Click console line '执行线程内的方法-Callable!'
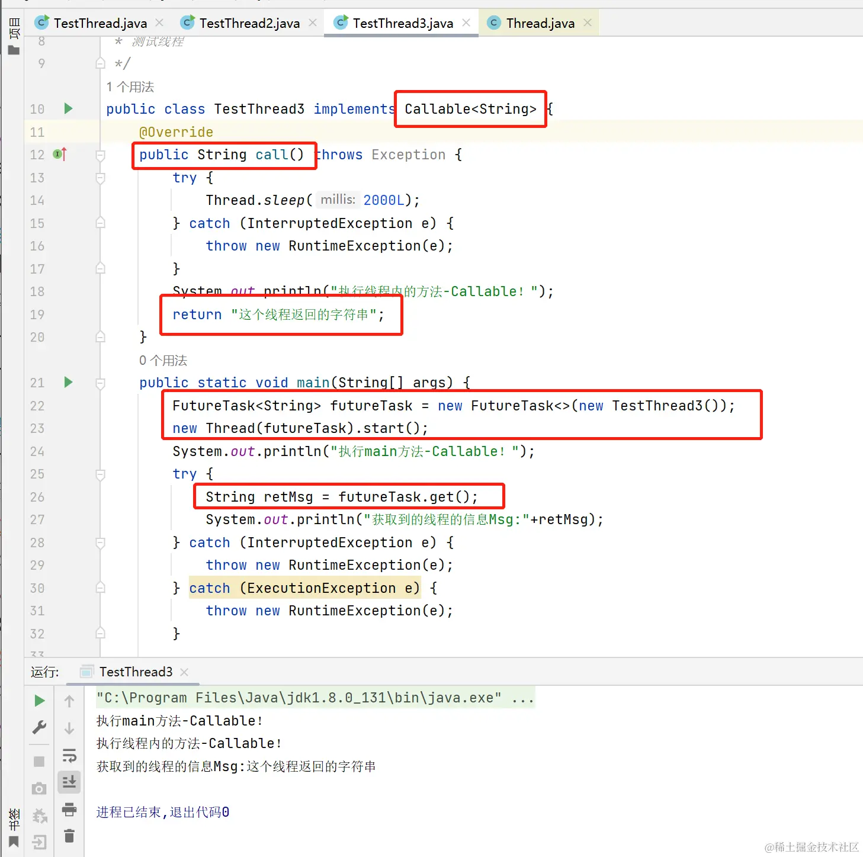The height and width of the screenshot is (857, 863). tap(189, 743)
